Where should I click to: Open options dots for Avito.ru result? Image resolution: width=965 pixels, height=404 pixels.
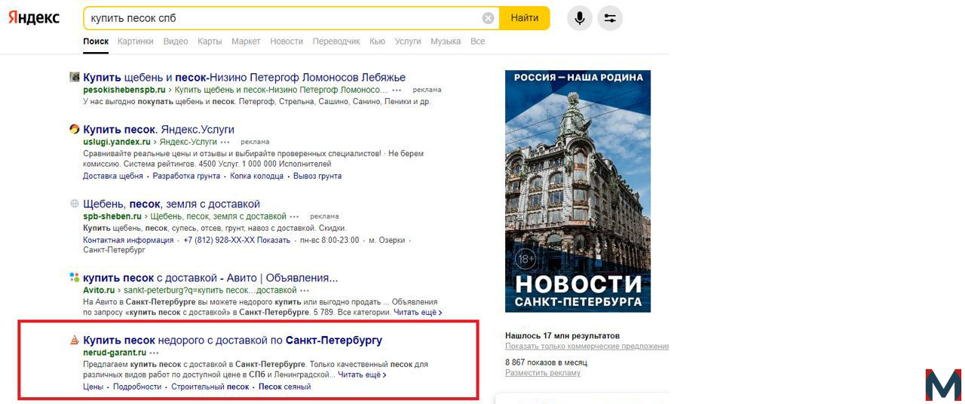click(305, 290)
